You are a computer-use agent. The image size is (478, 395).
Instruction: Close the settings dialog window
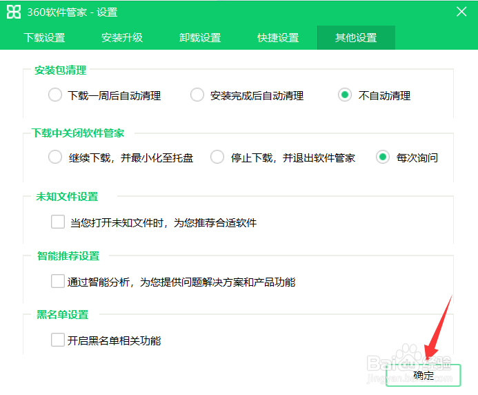461,12
